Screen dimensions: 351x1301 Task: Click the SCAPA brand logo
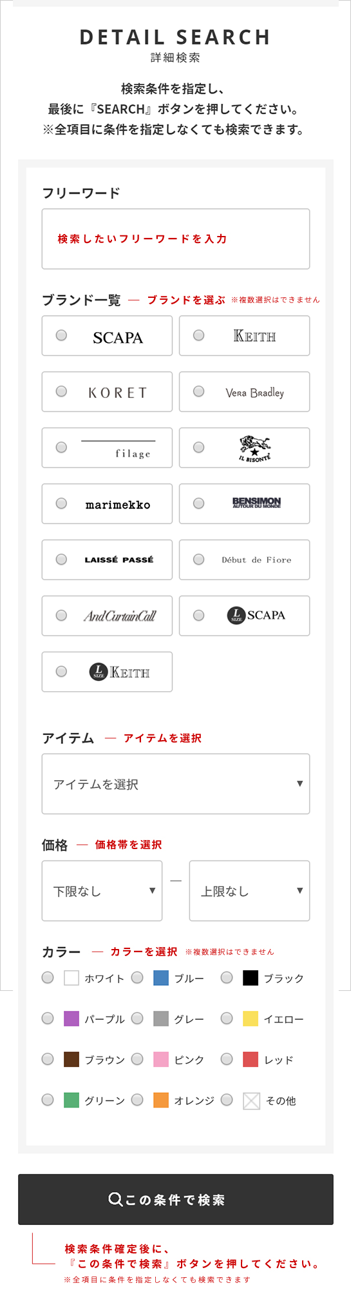pyautogui.click(x=118, y=337)
